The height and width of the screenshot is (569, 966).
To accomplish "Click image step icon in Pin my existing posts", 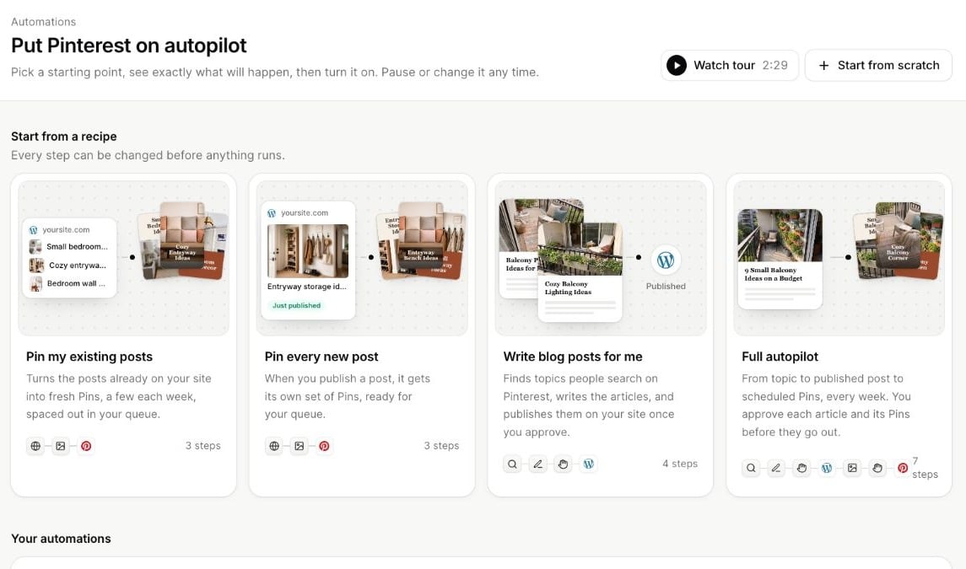I will pos(61,446).
